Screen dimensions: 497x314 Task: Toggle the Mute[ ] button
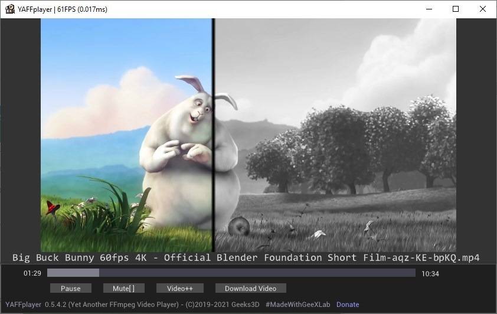[x=123, y=289]
